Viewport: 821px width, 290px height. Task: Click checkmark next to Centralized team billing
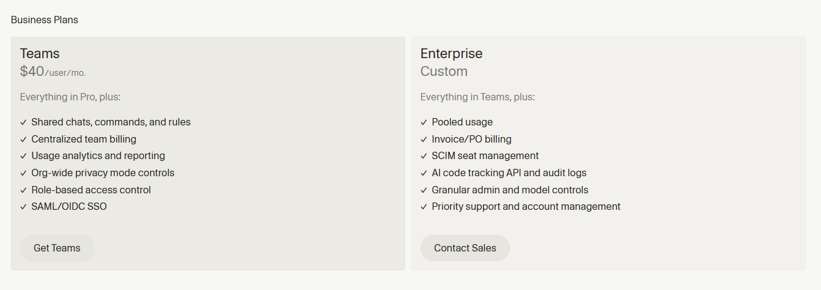point(23,139)
